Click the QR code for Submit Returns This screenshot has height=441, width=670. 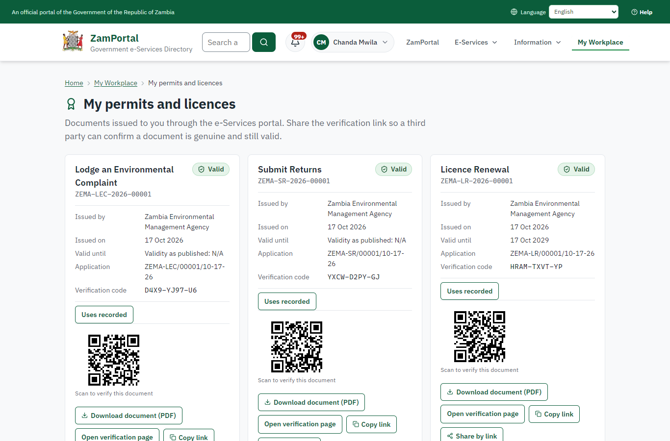(297, 347)
